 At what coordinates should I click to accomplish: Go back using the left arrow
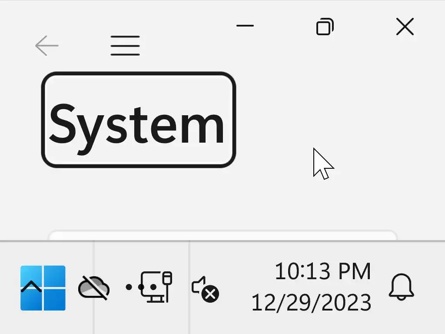pyautogui.click(x=47, y=45)
